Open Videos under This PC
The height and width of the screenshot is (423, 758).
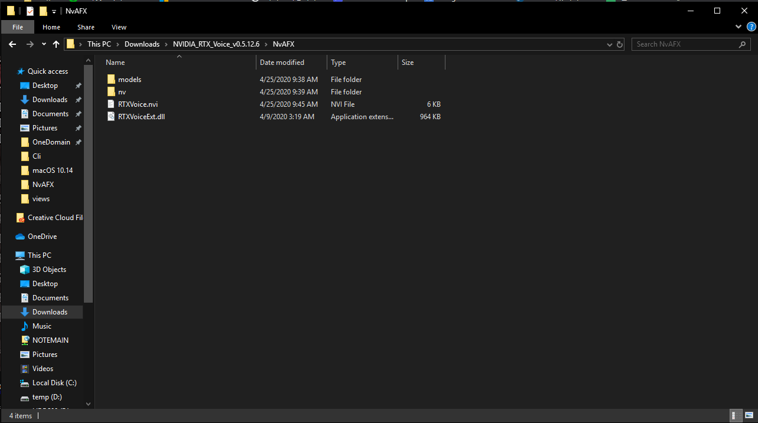[x=43, y=369]
